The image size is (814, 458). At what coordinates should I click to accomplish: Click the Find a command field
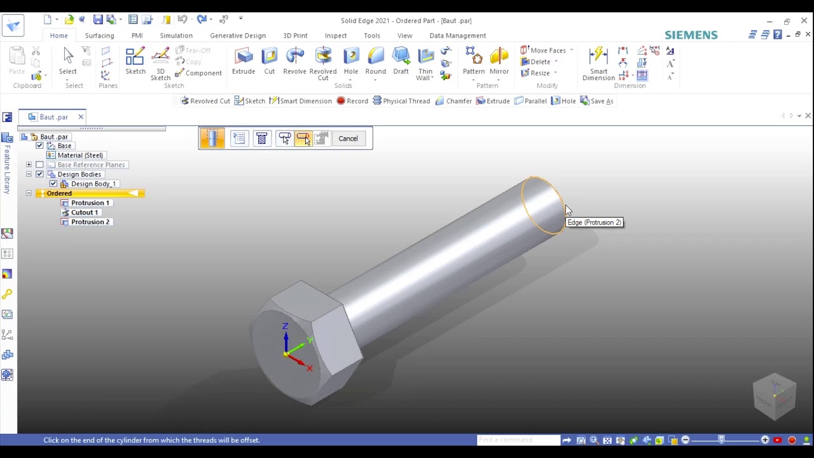click(x=518, y=440)
